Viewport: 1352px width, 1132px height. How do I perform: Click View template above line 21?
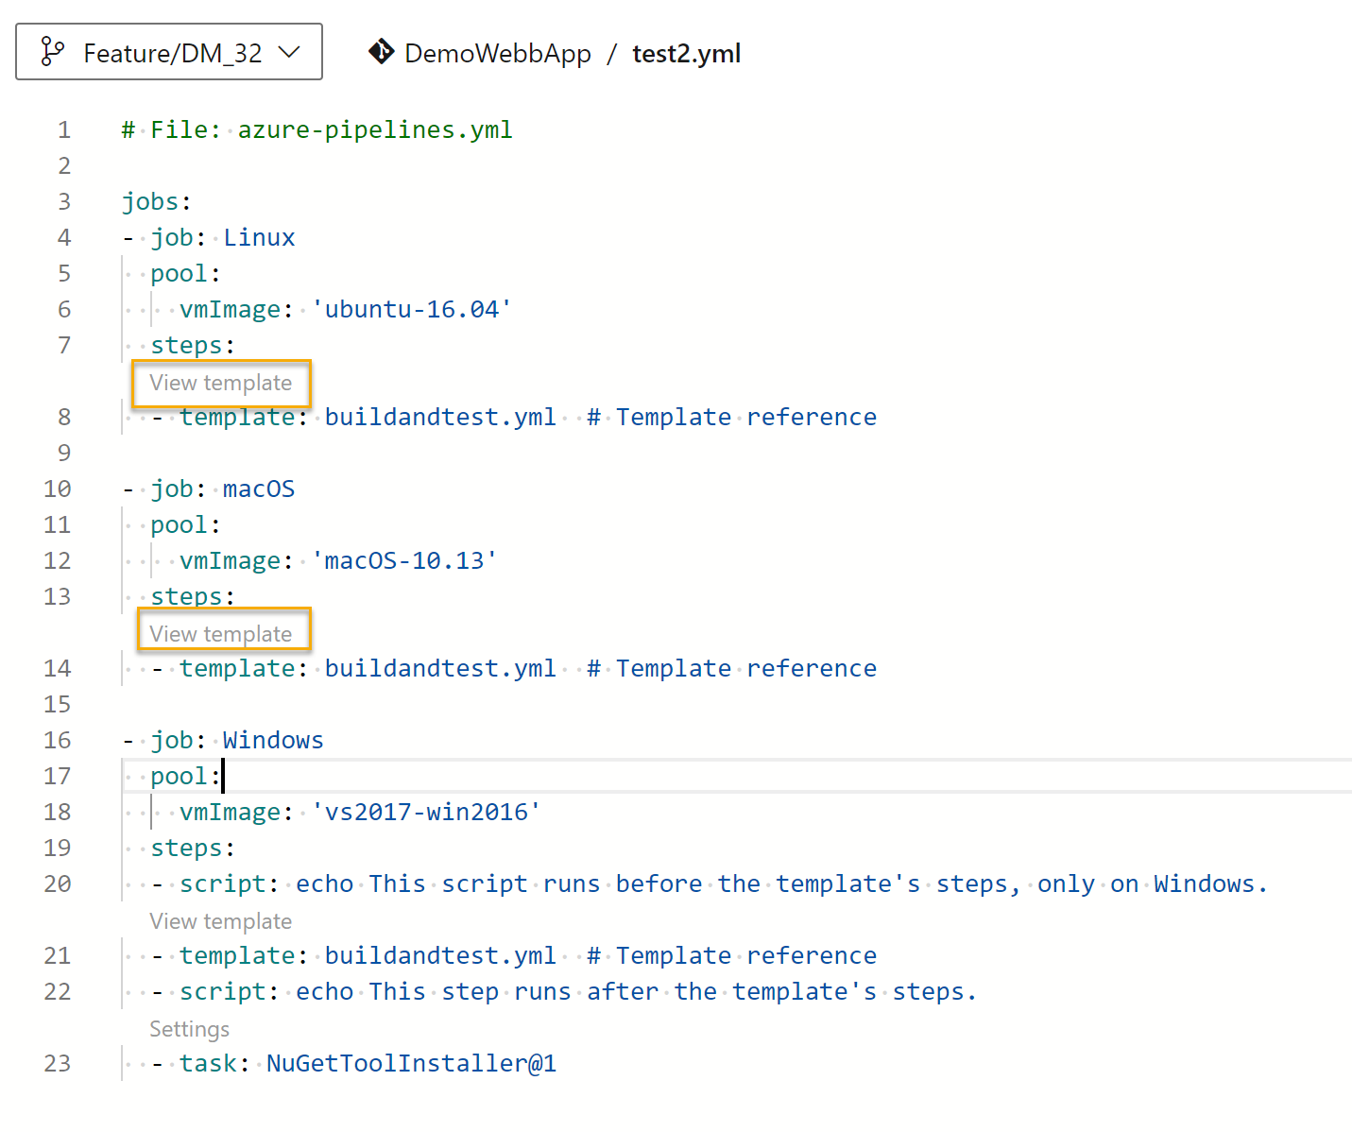pos(220,920)
